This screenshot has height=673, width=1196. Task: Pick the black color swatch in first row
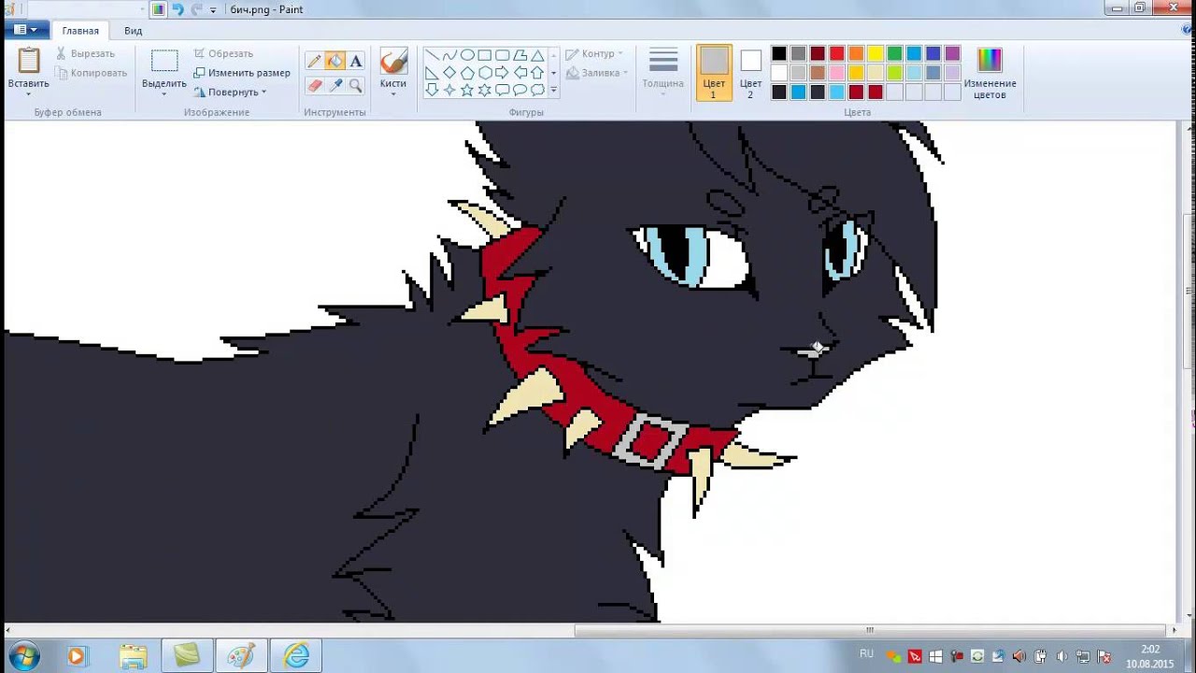click(779, 53)
